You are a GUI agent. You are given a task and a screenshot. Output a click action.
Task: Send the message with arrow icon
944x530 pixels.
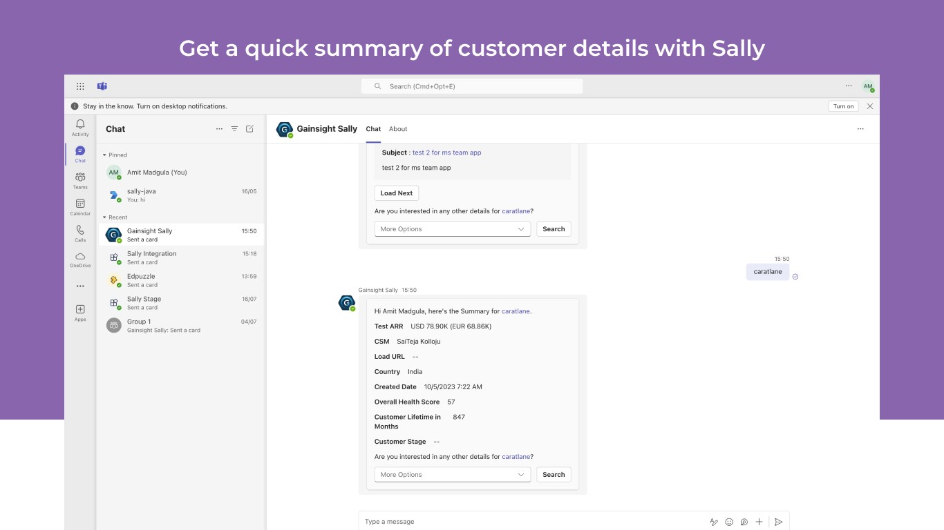coord(778,522)
